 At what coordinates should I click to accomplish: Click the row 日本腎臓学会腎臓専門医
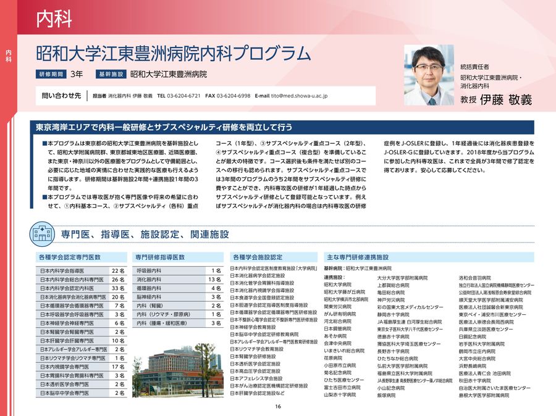pyautogui.click(x=81, y=332)
